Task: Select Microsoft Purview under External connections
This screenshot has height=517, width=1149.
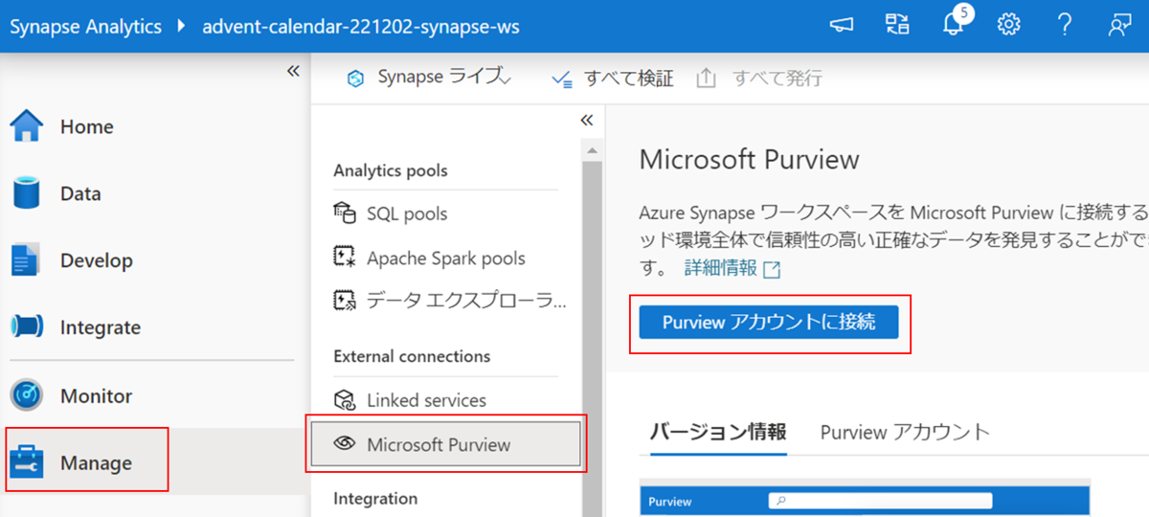Action: click(x=446, y=444)
